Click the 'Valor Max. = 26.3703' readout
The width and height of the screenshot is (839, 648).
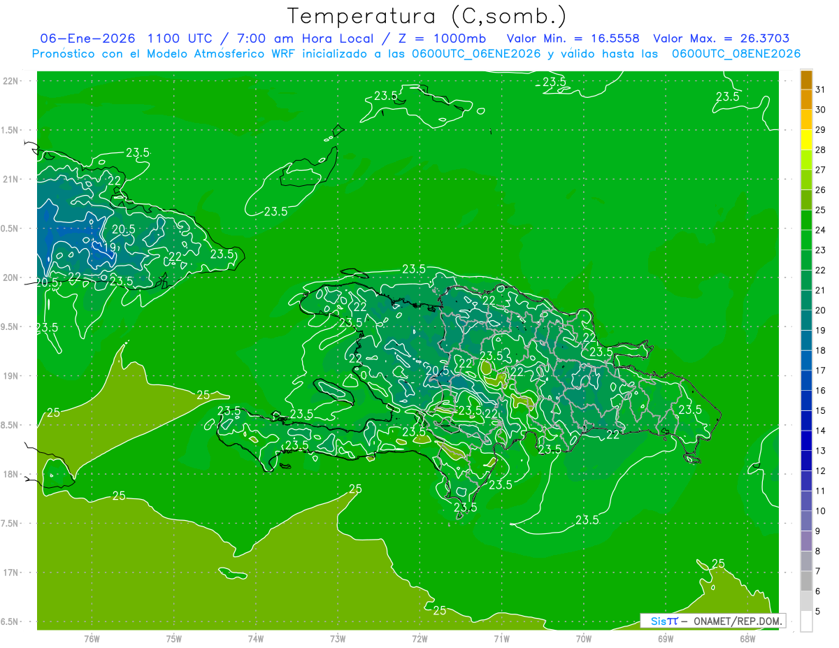coord(721,38)
